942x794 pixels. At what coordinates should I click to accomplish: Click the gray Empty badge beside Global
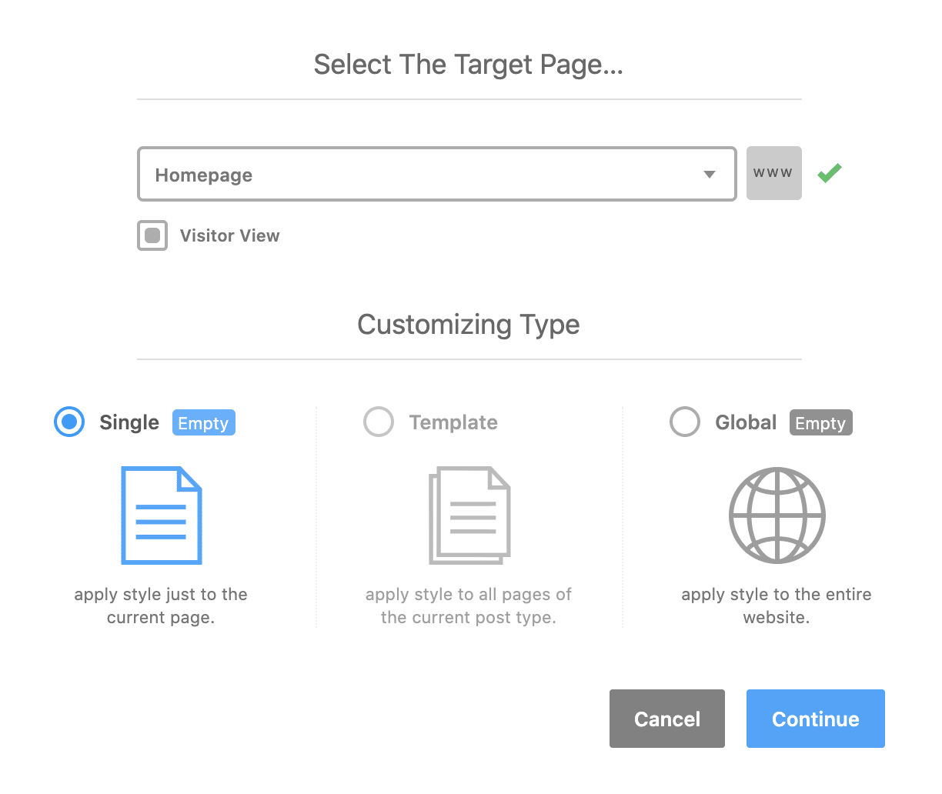pyautogui.click(x=820, y=422)
